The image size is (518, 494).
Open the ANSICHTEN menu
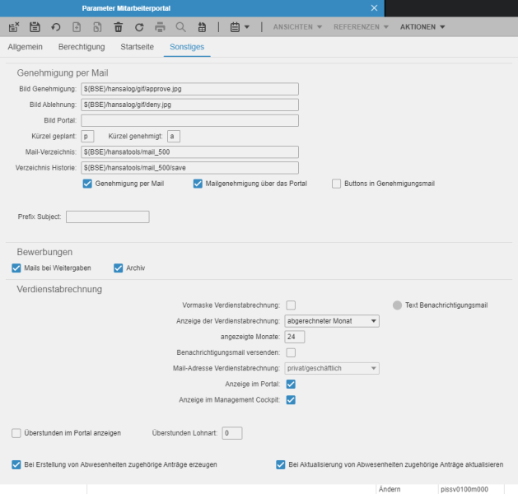(297, 27)
